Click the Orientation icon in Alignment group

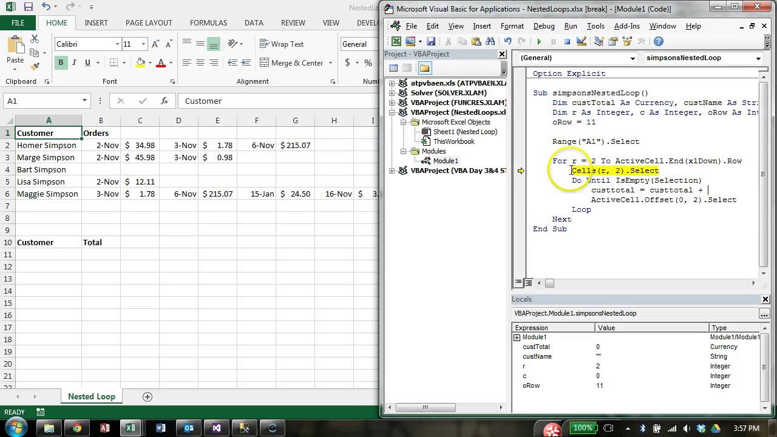(x=233, y=44)
